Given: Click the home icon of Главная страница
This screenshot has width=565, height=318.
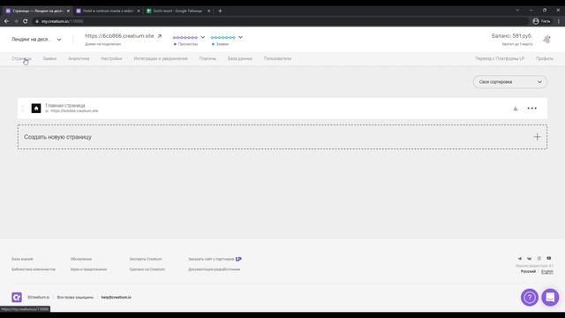Looking at the screenshot, I should [x=36, y=108].
